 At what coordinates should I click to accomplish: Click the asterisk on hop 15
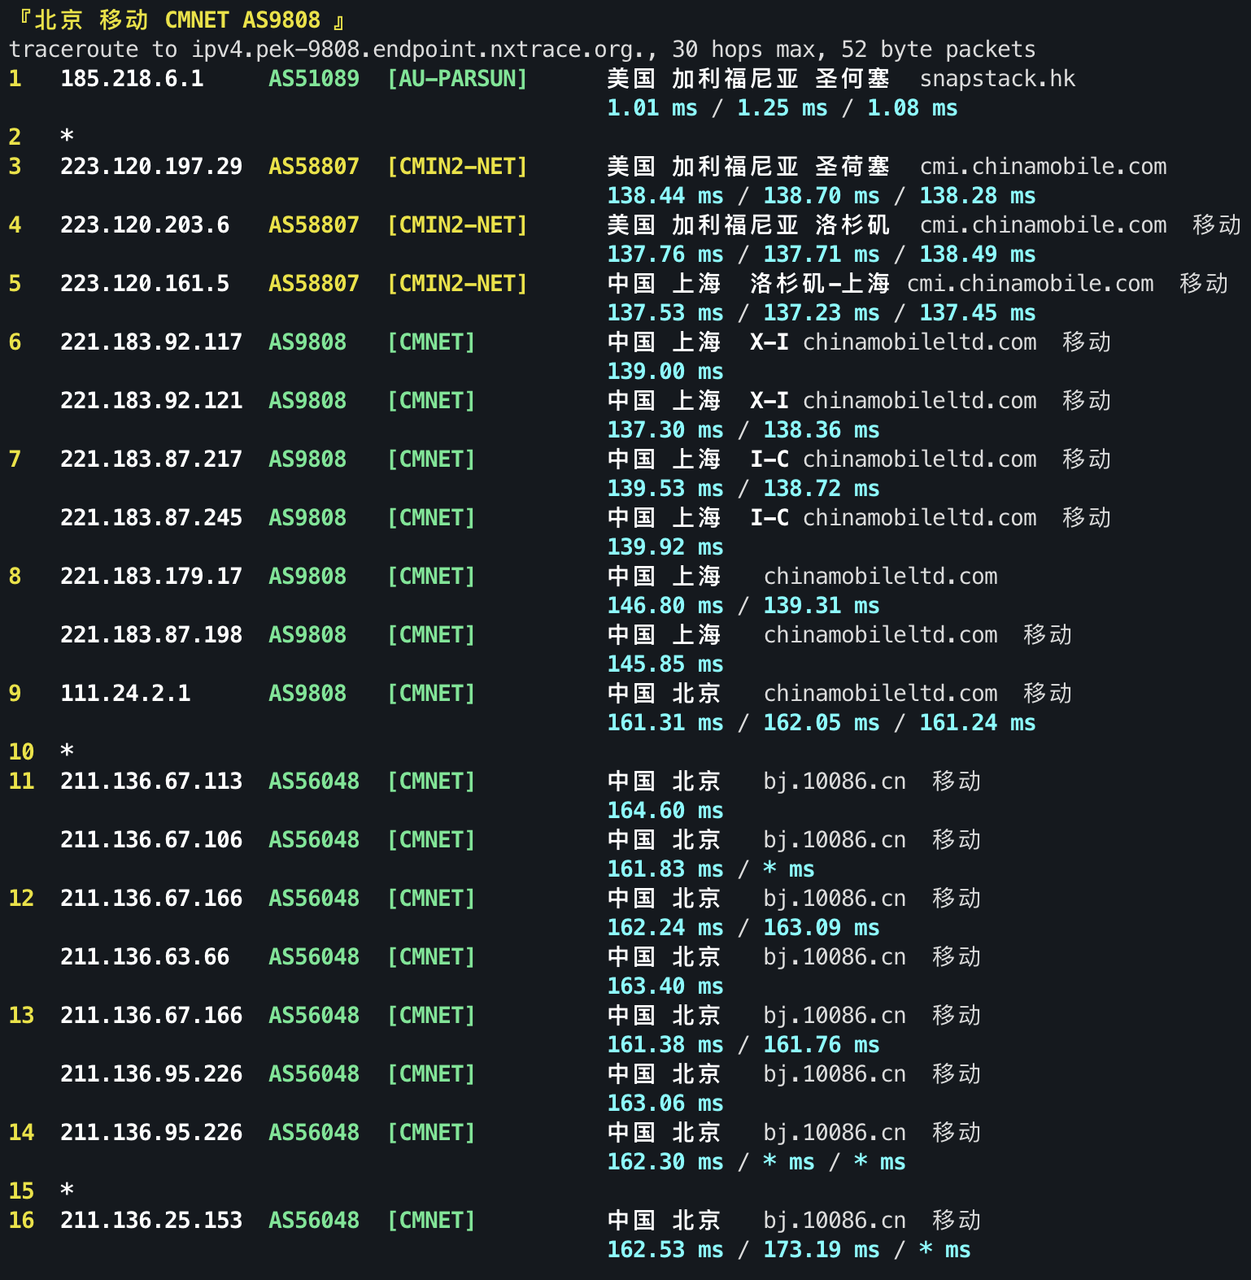pos(67,1190)
